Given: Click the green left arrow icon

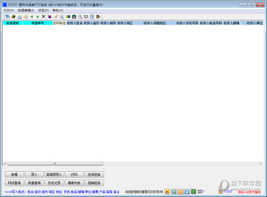Looking at the screenshot, I should click(x=32, y=16).
